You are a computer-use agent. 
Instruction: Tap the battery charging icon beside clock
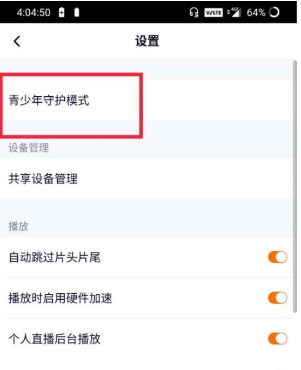[62, 12]
